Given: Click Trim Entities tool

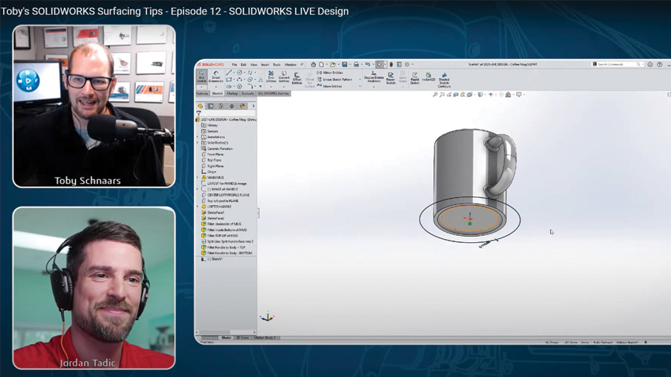Looking at the screenshot, I should pos(271,77).
